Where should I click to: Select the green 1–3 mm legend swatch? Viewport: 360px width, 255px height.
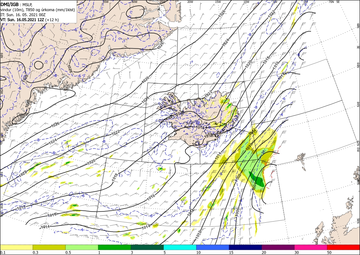click(114, 247)
